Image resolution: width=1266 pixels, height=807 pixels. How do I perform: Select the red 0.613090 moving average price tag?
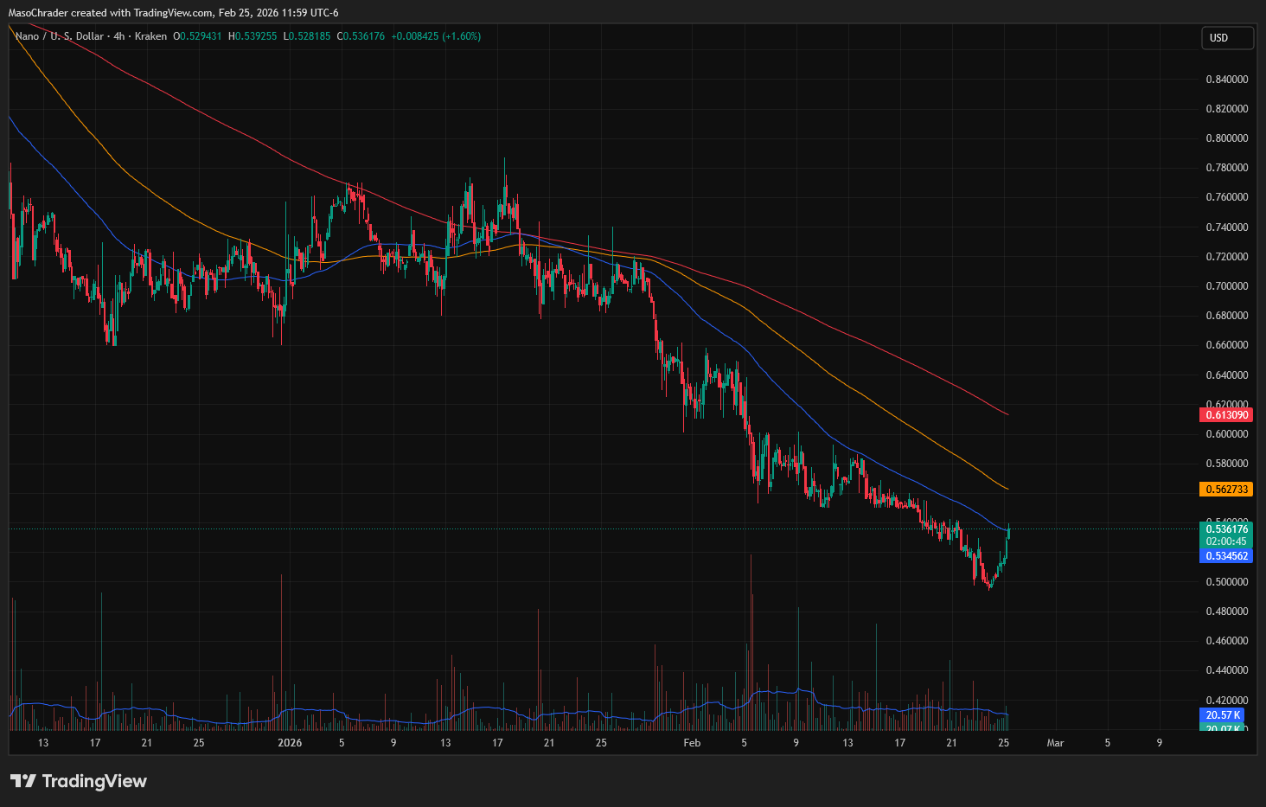pos(1227,415)
